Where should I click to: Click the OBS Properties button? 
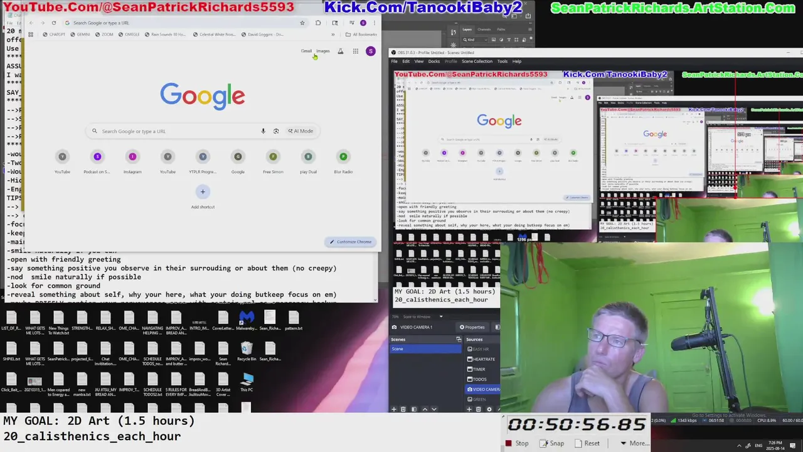pos(472,327)
